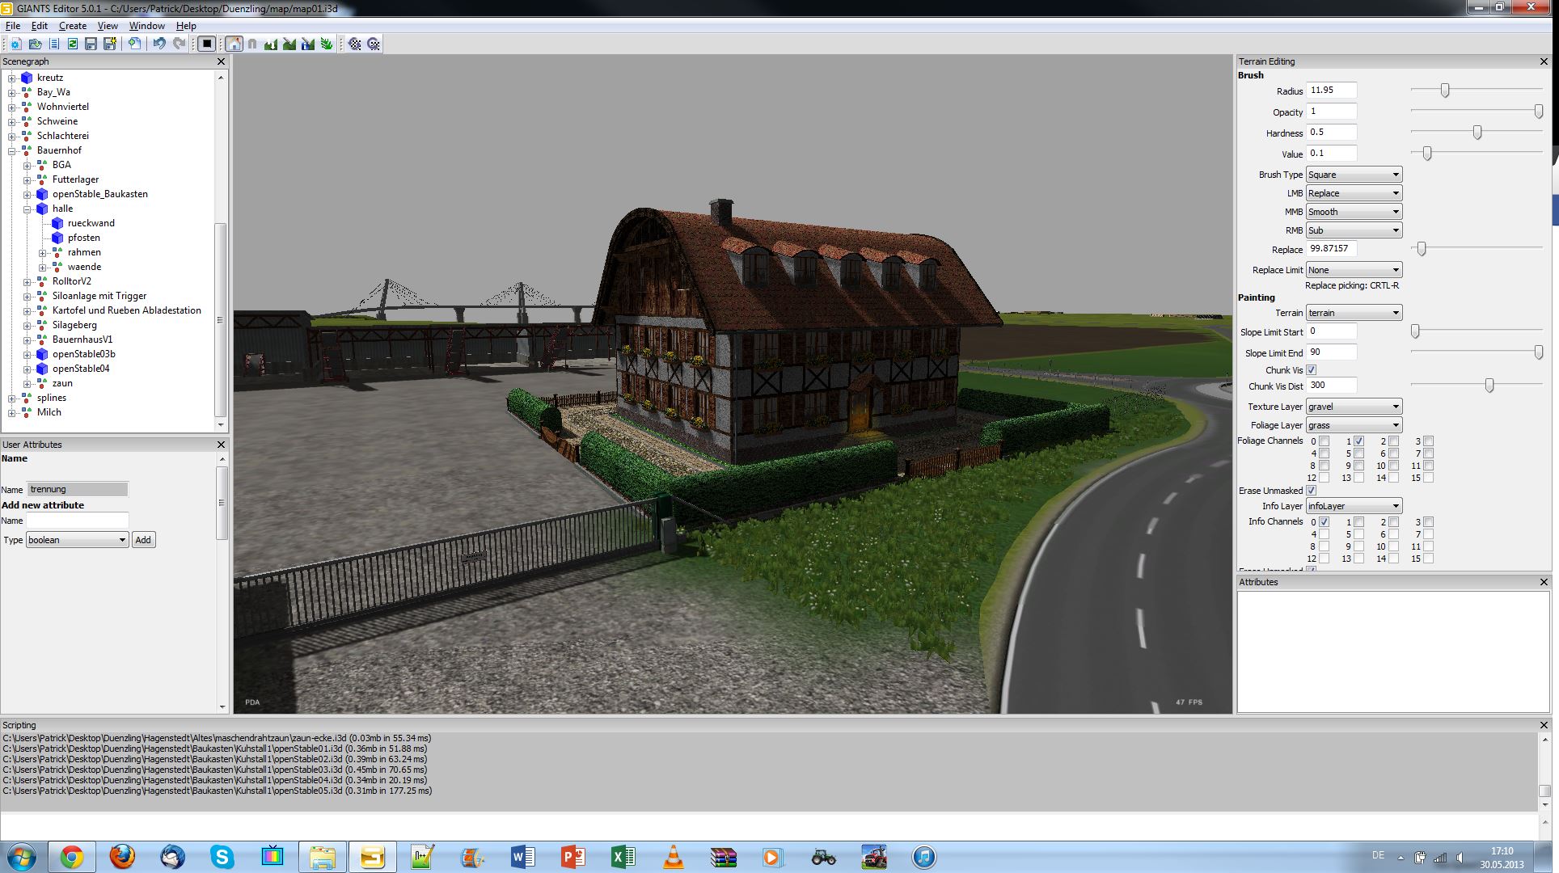
Task: Select the terrain foliage paint icon
Action: [327, 44]
